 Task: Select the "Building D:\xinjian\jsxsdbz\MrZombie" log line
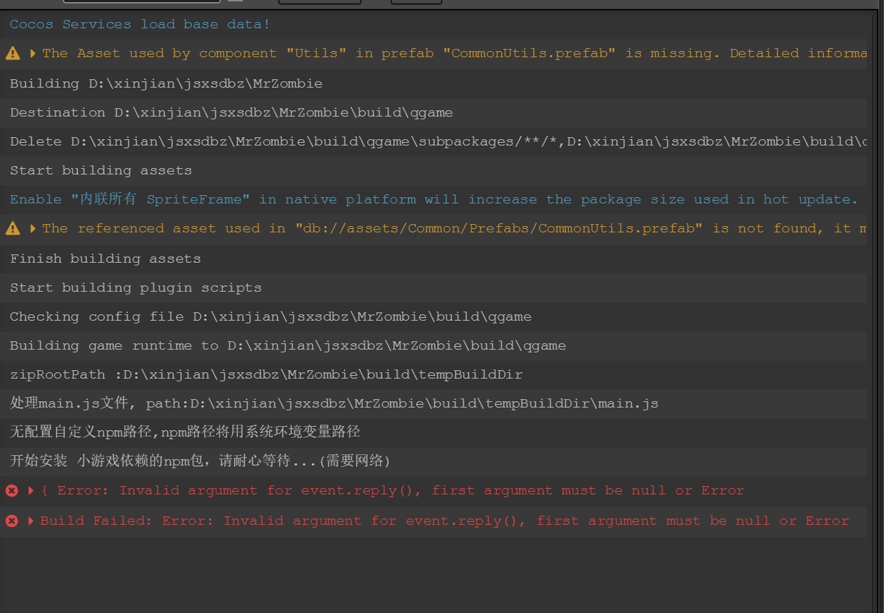(x=166, y=83)
